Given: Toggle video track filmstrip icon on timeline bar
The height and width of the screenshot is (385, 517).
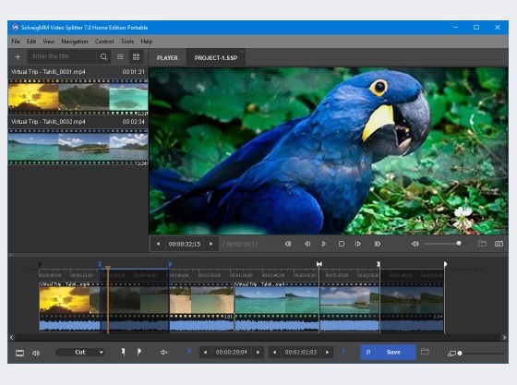Looking at the screenshot, I should pos(19,353).
